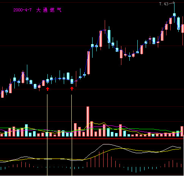
Task: Click the last volume bar on the right
Action: [x=182, y=131]
